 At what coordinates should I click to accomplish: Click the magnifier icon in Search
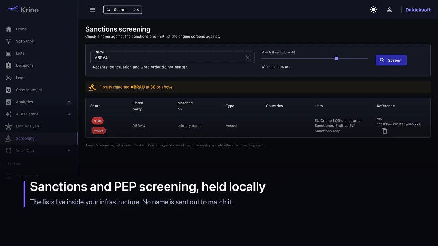[x=109, y=10]
